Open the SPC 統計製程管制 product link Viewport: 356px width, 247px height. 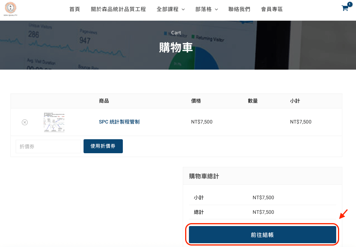[x=119, y=122]
